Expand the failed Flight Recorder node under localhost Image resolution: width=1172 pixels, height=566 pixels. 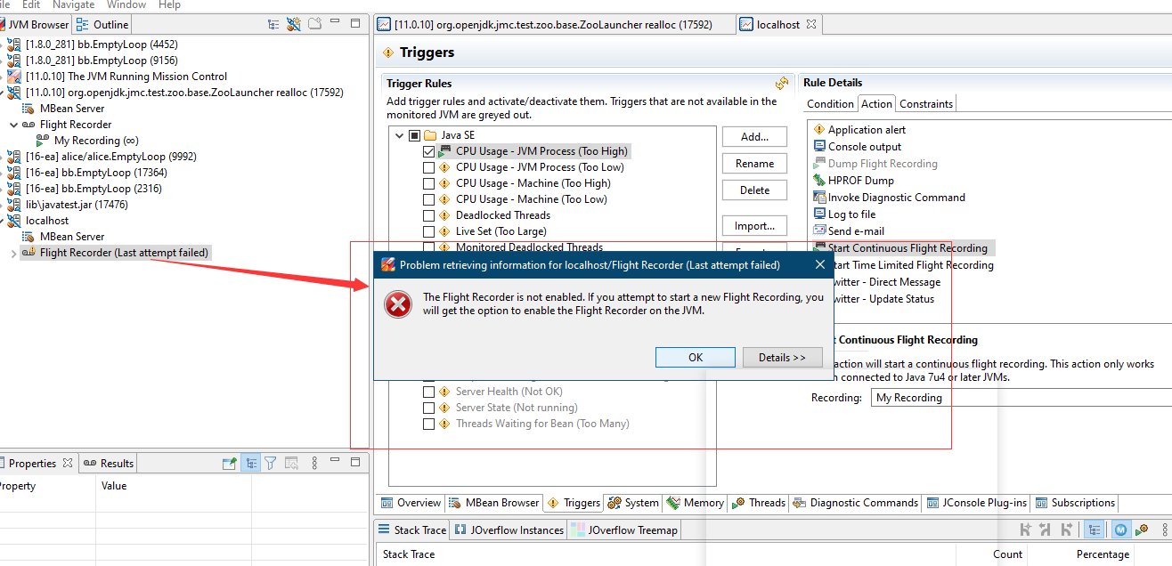pyautogui.click(x=12, y=253)
